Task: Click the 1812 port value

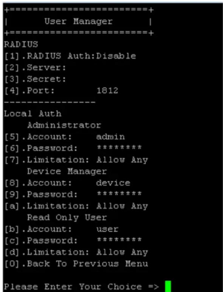Action: (x=107, y=91)
